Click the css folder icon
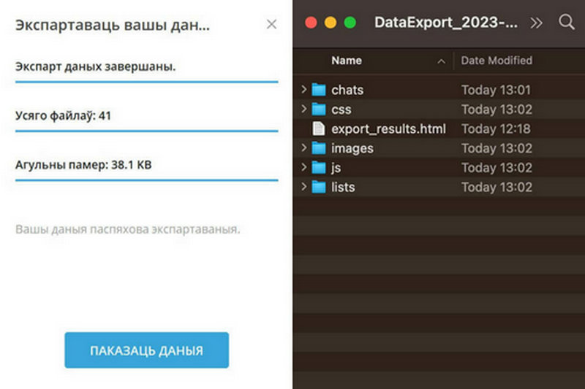 (318, 109)
